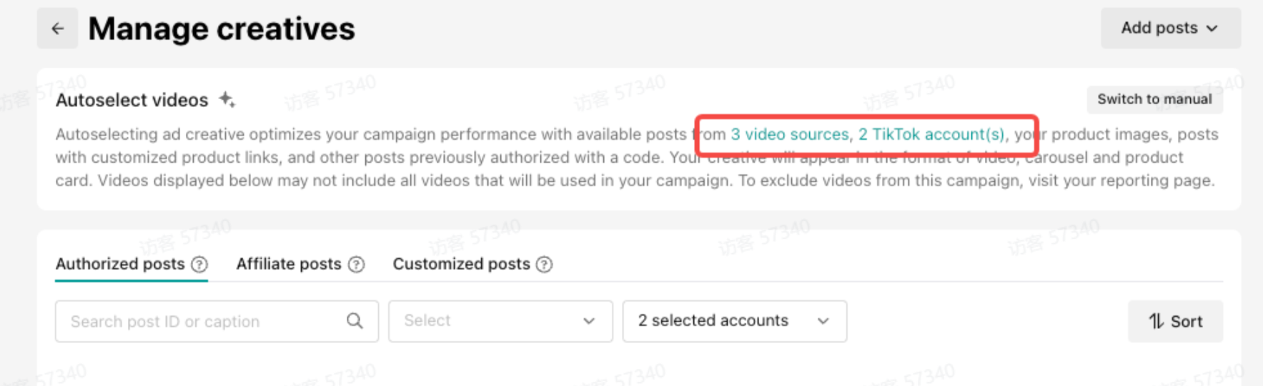
Task: Open the 3 video sources link
Action: (x=789, y=134)
